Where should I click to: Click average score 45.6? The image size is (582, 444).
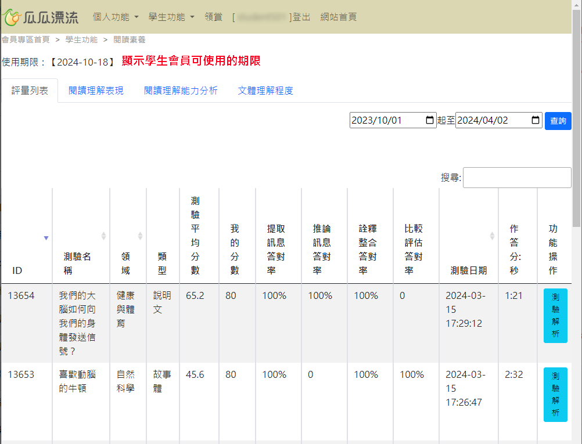click(195, 374)
